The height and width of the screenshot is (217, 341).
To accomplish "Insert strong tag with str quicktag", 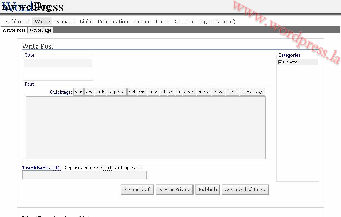I will click(78, 92).
